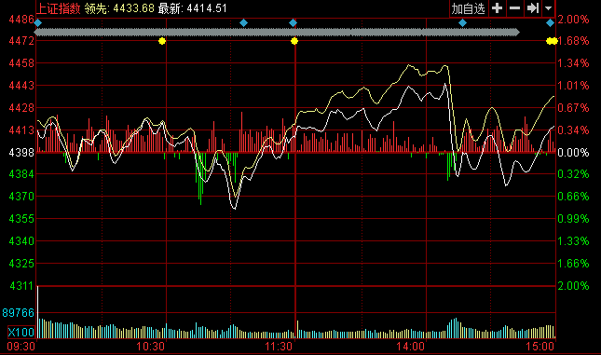Select the 09:30 time axis label

[21, 347]
